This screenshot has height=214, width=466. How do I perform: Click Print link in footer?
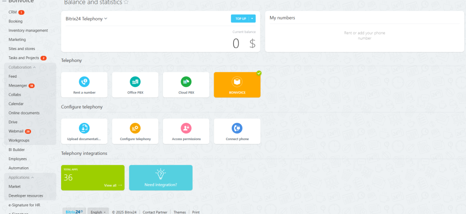196,212
